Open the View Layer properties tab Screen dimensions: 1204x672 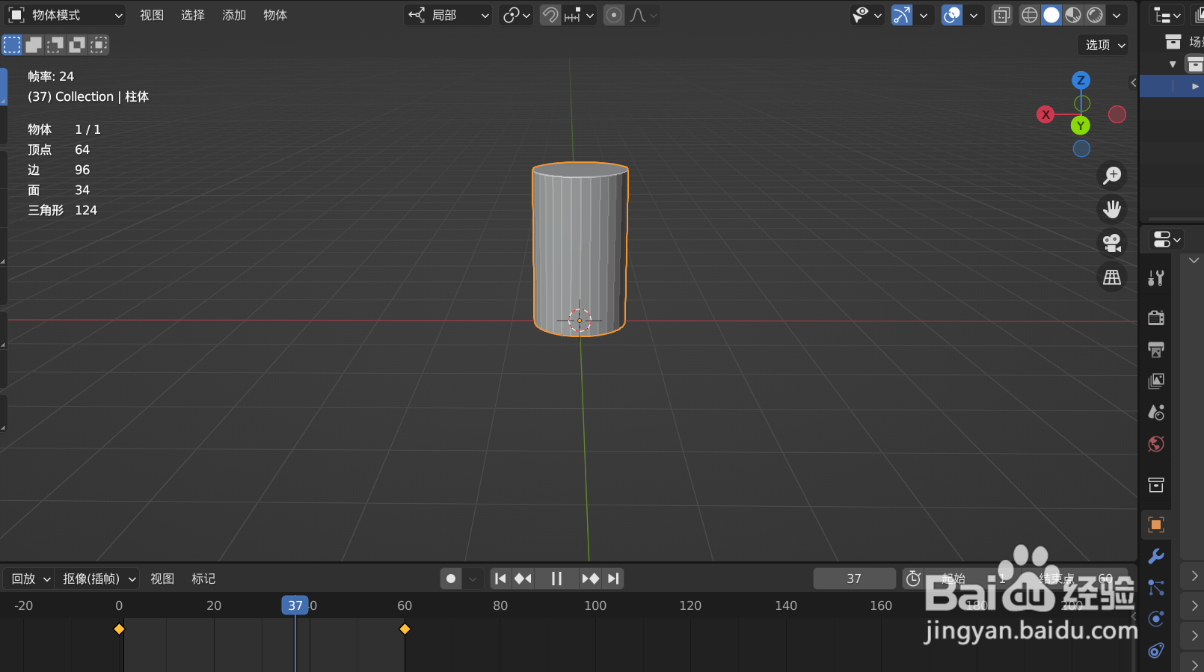coord(1156,381)
